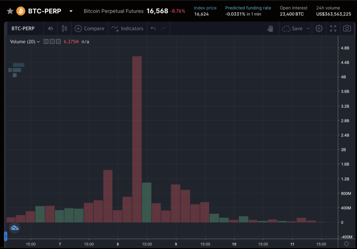This screenshot has height=249, width=357.
Task: Undo the last chart action
Action: (x=153, y=29)
